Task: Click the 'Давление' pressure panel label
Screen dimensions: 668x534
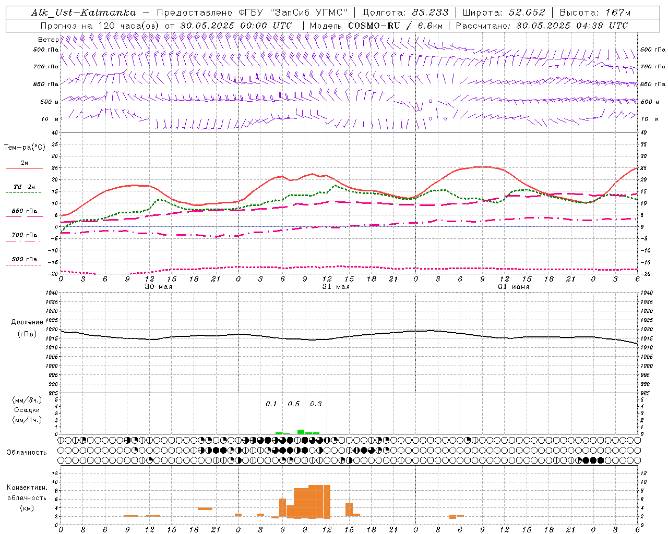Action: (27, 322)
